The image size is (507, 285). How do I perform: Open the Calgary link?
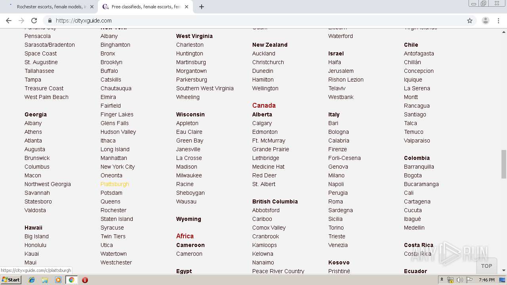click(x=262, y=123)
